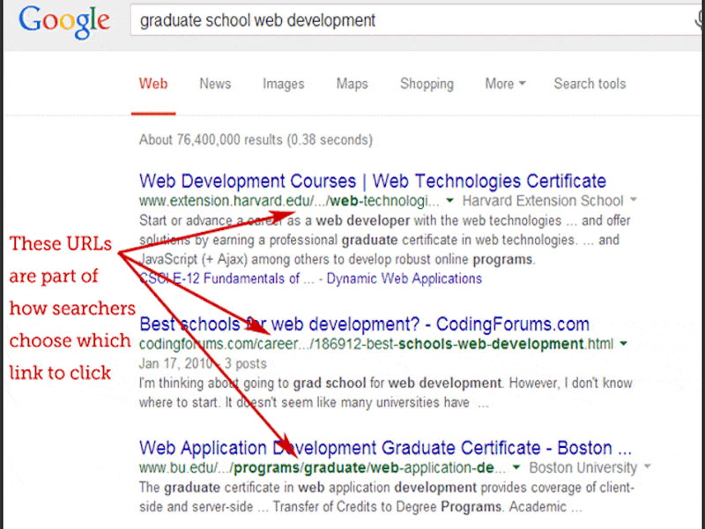The image size is (705, 529).
Task: Click the Jan 17, 2010 - 3 posts text
Action: tap(203, 363)
